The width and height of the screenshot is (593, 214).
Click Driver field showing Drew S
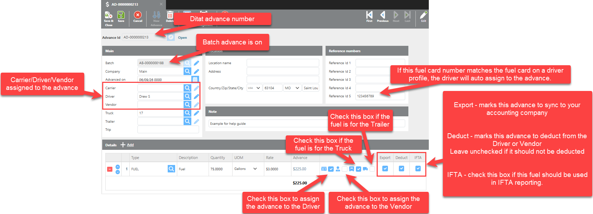click(x=160, y=96)
